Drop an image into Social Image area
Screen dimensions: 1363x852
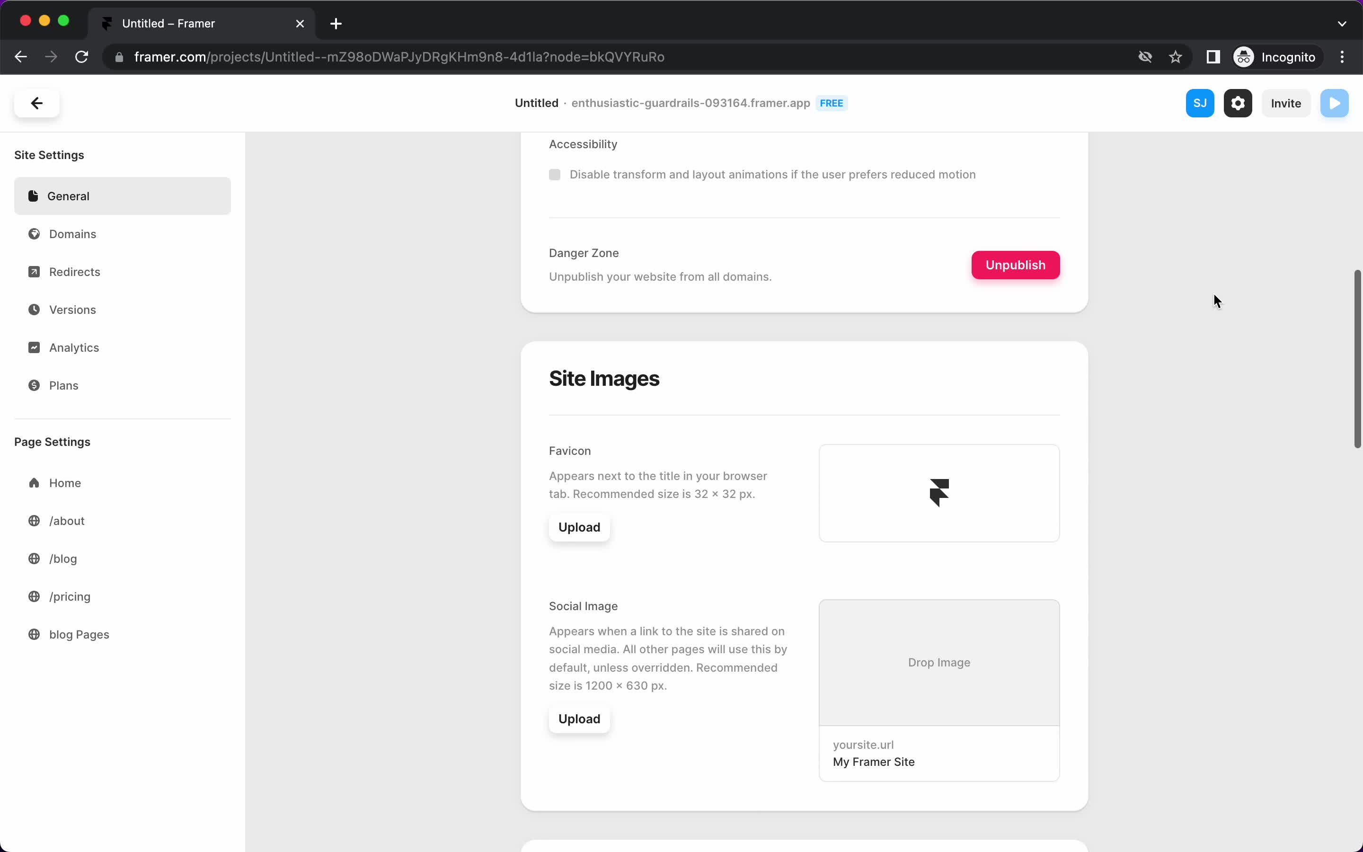(938, 662)
